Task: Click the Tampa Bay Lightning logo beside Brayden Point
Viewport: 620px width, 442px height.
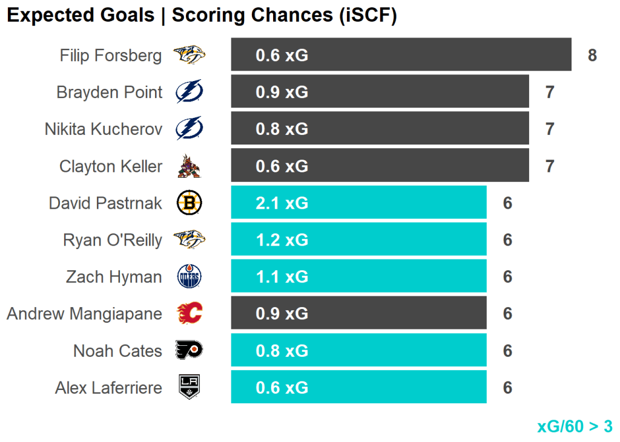Action: [189, 93]
